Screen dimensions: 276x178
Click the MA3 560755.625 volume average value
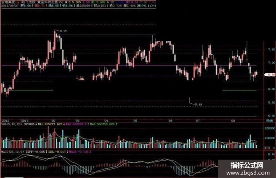(x=102, y=124)
